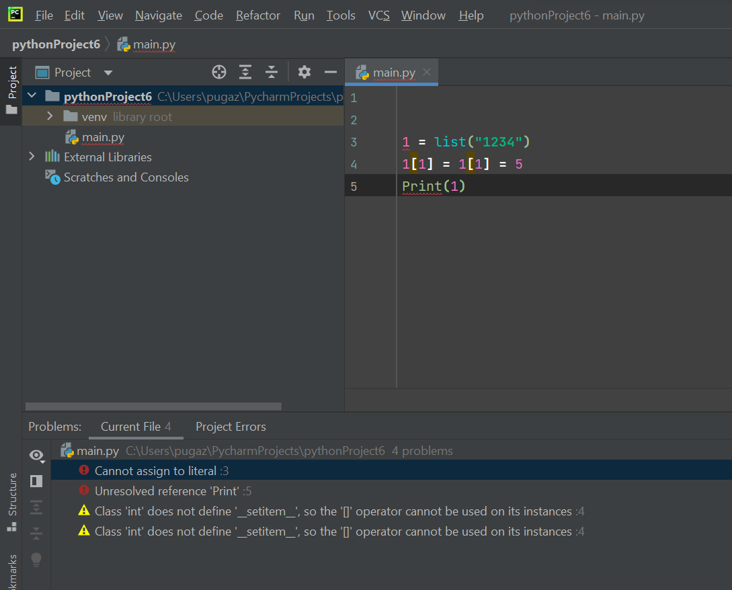Open the view options eye icon
732x590 pixels.
(36, 455)
